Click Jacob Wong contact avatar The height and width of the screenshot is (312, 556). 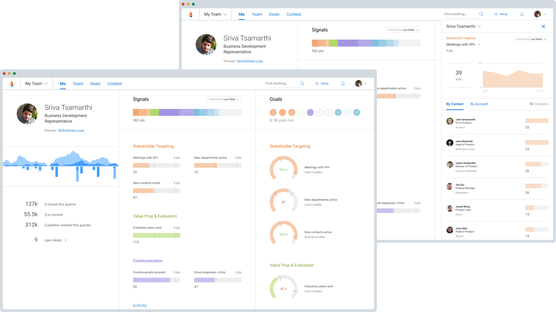[450, 208]
